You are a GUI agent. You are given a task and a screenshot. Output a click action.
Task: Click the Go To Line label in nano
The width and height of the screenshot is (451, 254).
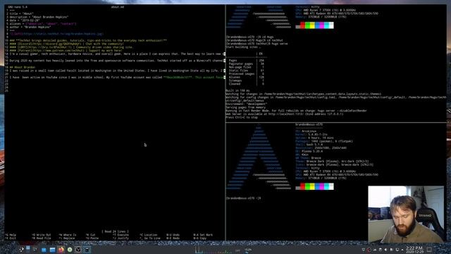pos(150,238)
